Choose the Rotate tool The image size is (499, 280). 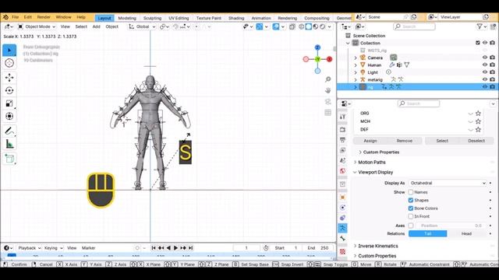(x=9, y=90)
